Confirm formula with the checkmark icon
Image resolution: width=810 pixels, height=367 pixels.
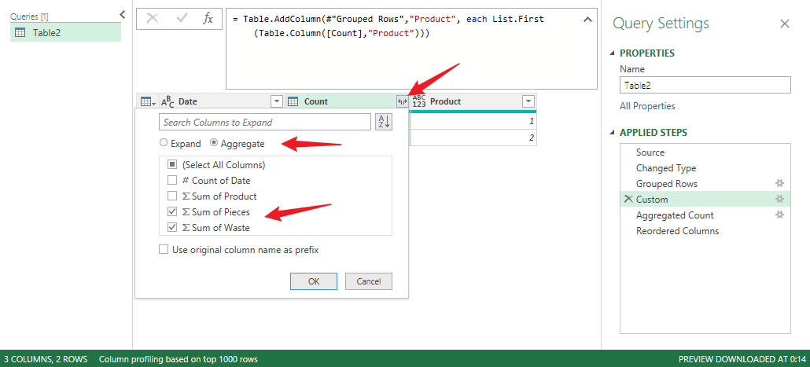point(182,19)
